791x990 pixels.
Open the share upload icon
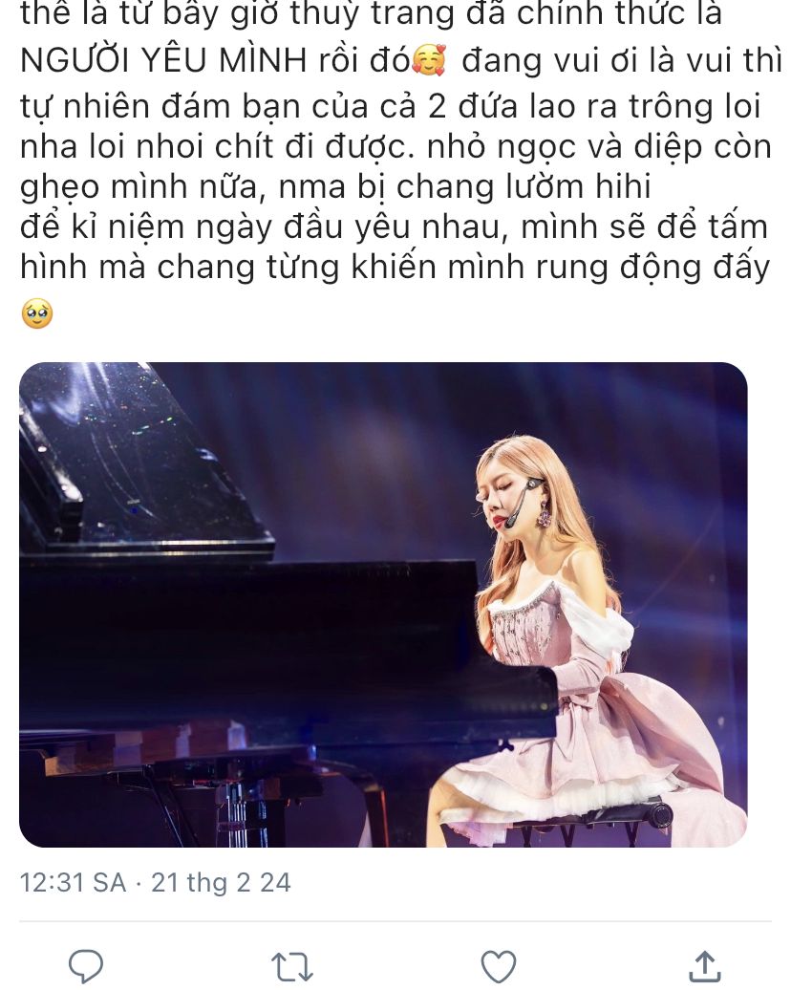click(704, 966)
